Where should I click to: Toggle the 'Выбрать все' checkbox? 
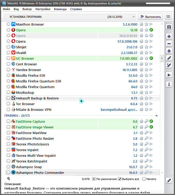pos(120,179)
